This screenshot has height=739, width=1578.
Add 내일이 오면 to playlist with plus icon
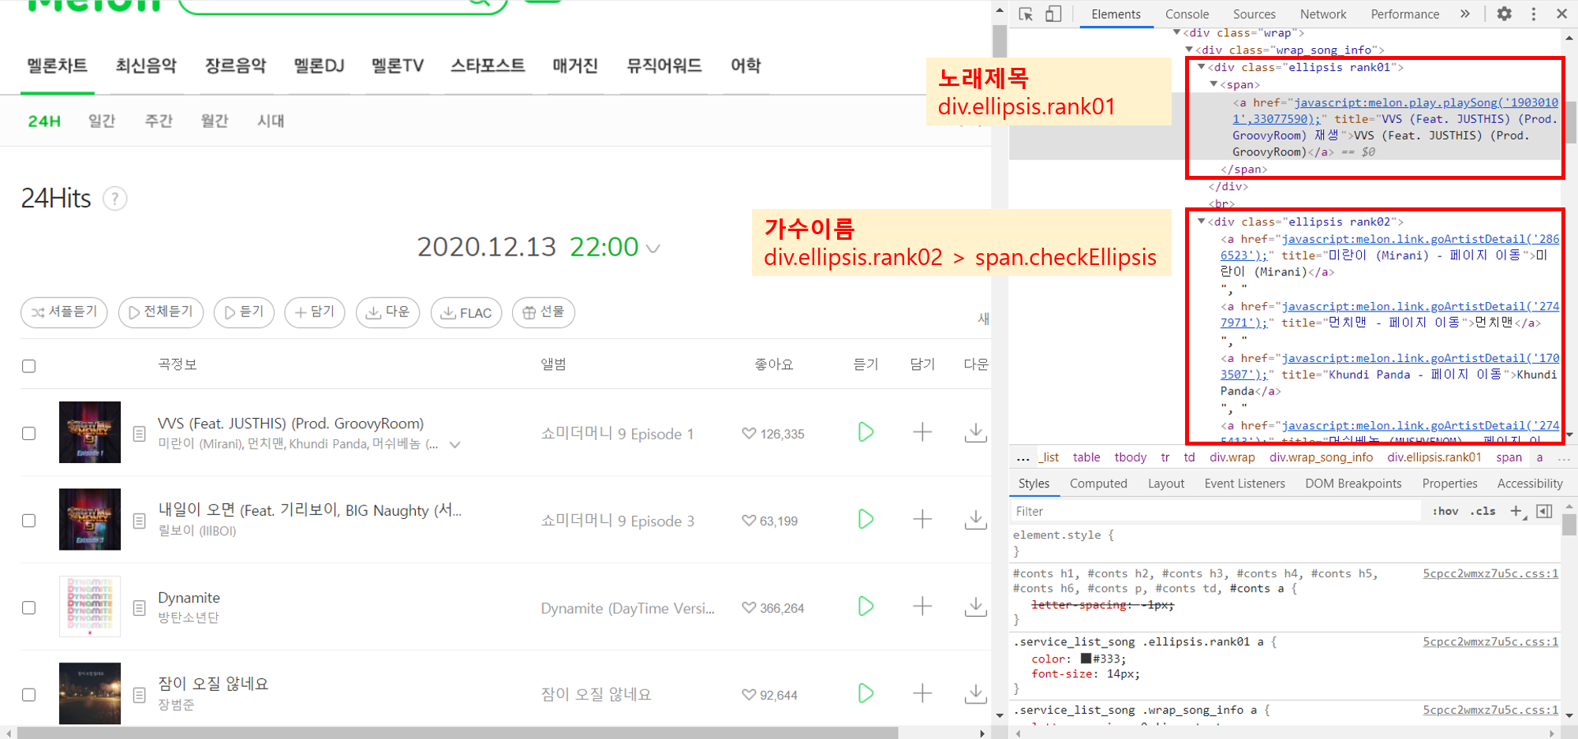922,519
